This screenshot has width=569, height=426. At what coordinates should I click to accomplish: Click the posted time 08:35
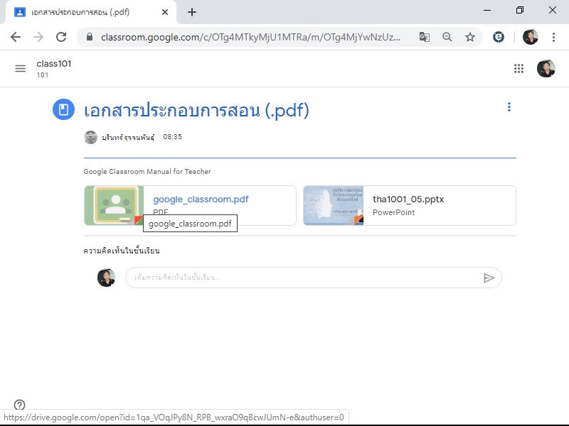172,137
